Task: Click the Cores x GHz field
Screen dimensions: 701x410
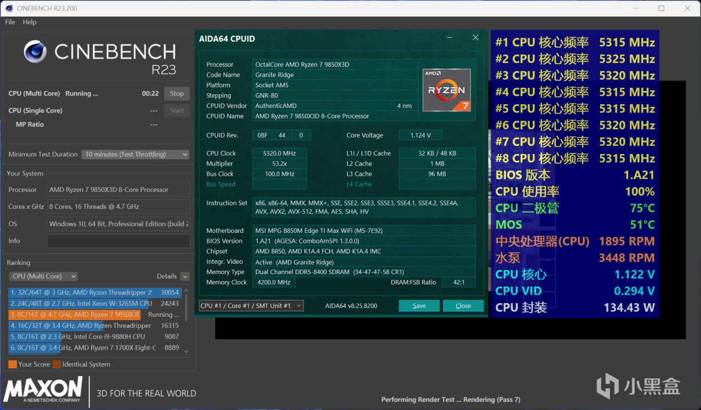Action: pos(118,207)
